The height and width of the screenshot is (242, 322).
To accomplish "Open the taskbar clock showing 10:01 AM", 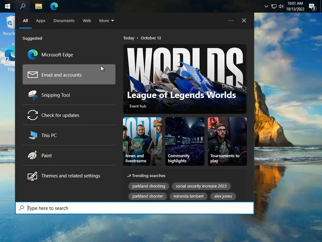I will click(x=295, y=6).
